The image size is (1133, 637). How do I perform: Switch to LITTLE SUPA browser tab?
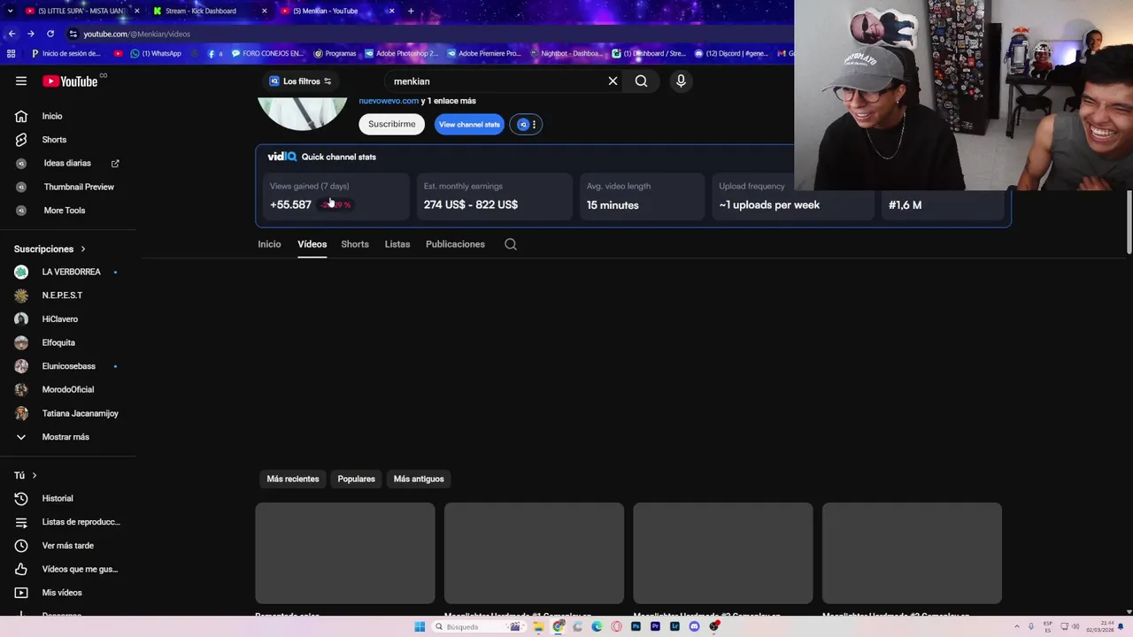point(81,11)
